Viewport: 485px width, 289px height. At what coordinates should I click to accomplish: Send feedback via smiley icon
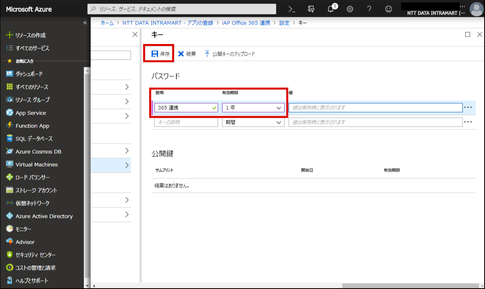click(x=389, y=9)
